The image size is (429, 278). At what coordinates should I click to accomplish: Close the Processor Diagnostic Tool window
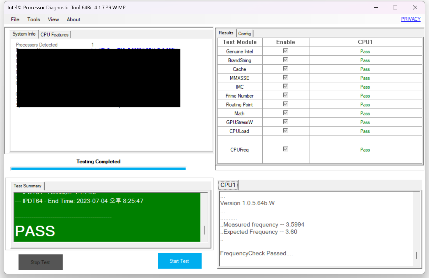tap(415, 8)
